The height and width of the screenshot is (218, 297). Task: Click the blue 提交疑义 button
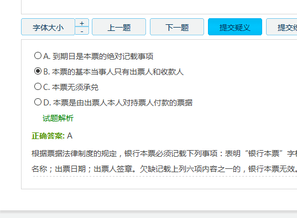click(x=235, y=27)
